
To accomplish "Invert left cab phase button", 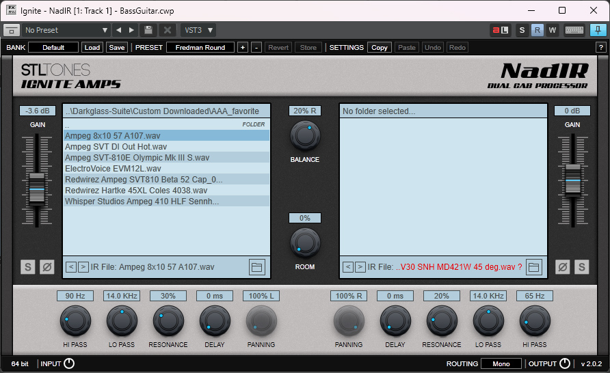I will pyautogui.click(x=47, y=267).
